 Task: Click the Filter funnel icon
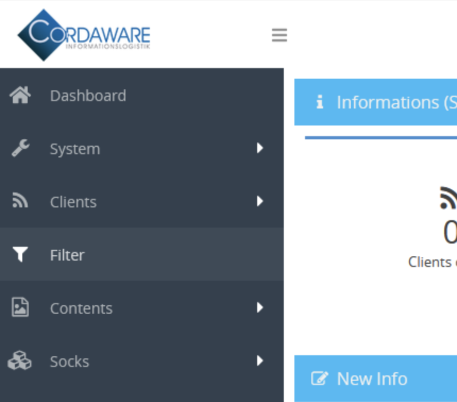coord(20,254)
